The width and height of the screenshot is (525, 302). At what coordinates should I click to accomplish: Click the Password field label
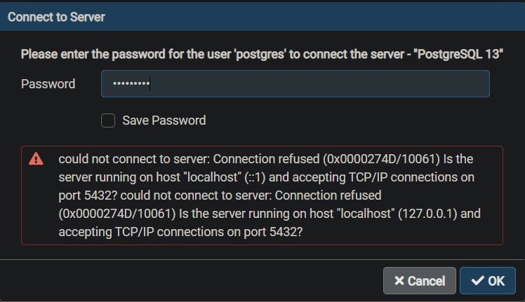coord(48,84)
